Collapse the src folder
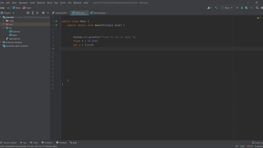This screenshot has height=148, width=263. click(x=4, y=28)
